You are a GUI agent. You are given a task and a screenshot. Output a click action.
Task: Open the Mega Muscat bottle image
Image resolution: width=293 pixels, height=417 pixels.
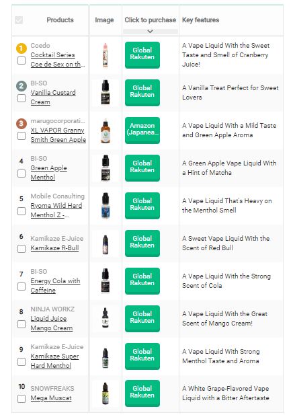[x=106, y=393]
